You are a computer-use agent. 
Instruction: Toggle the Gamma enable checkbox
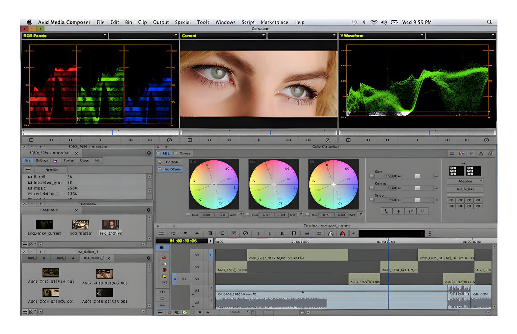[372, 188]
